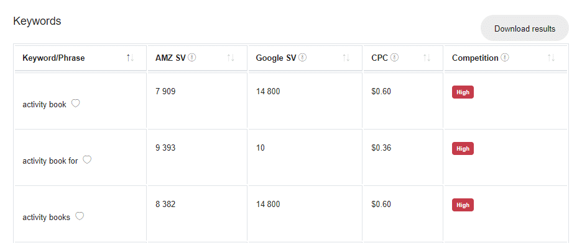Select High badge for 'activity book'

463,92
